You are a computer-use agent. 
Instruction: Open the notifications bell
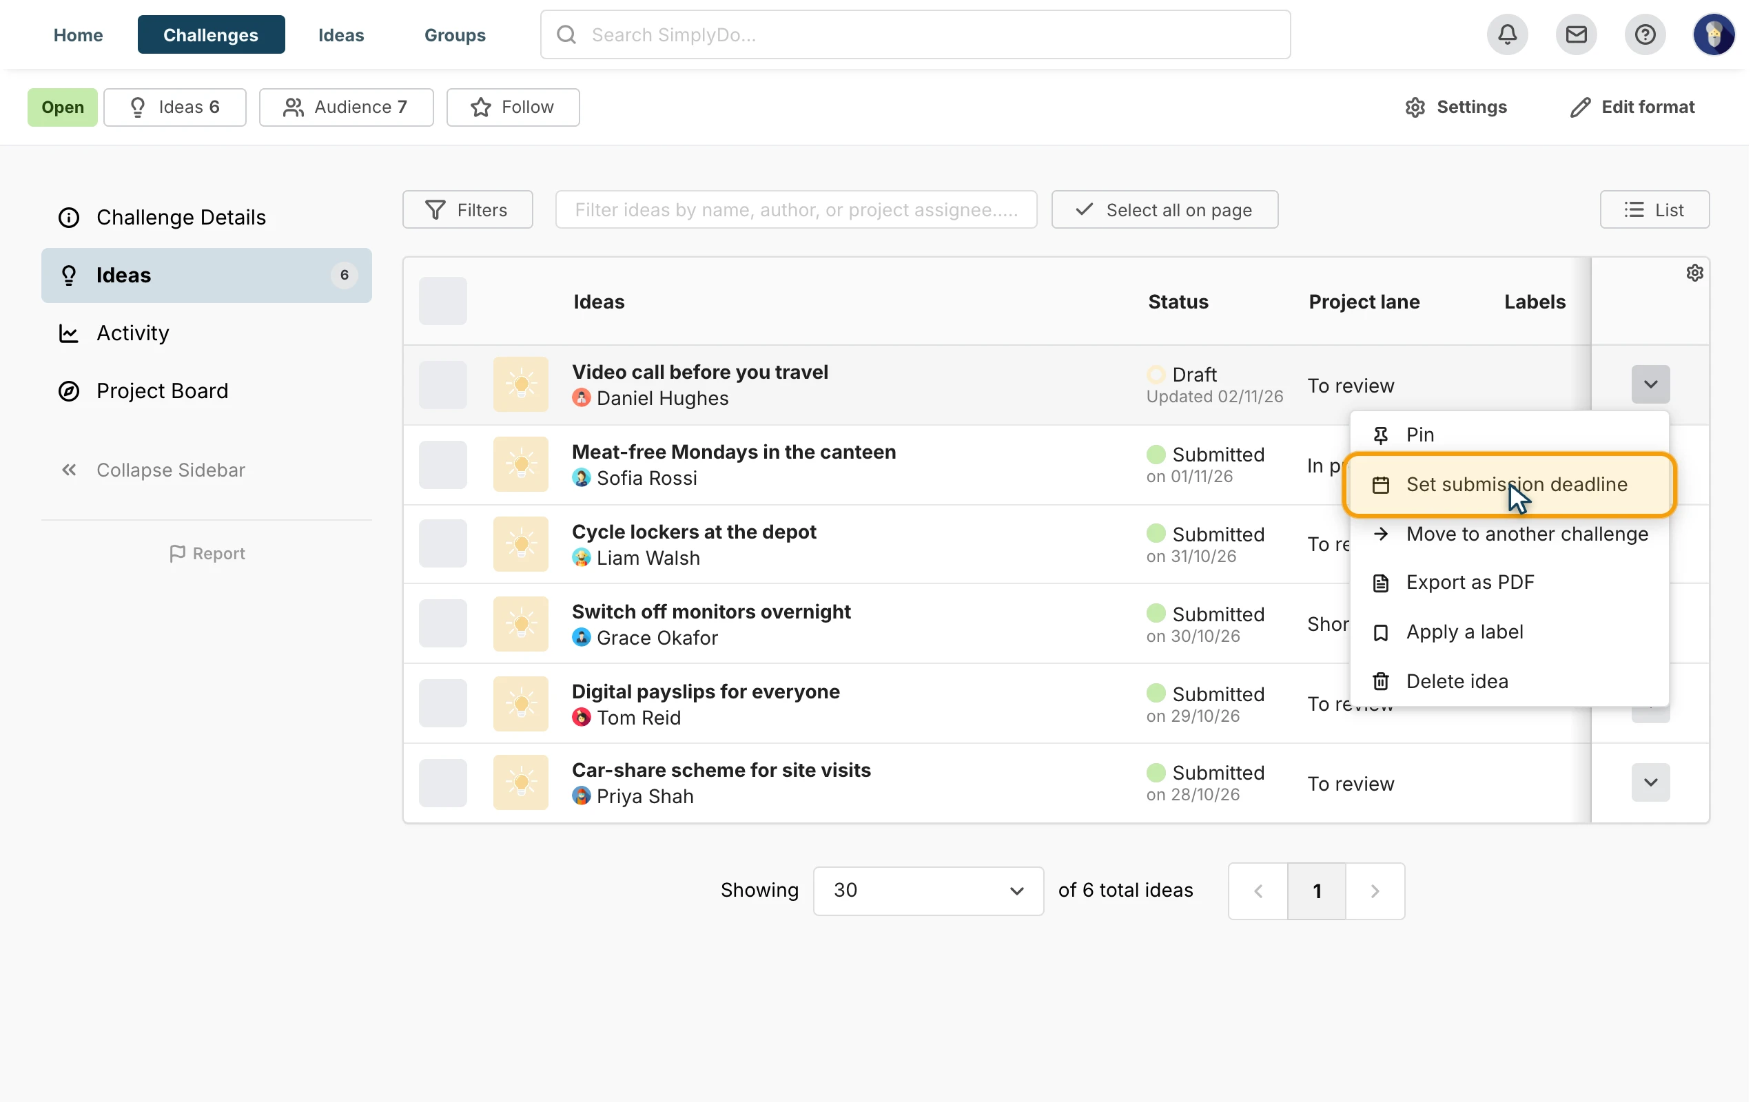coord(1507,34)
